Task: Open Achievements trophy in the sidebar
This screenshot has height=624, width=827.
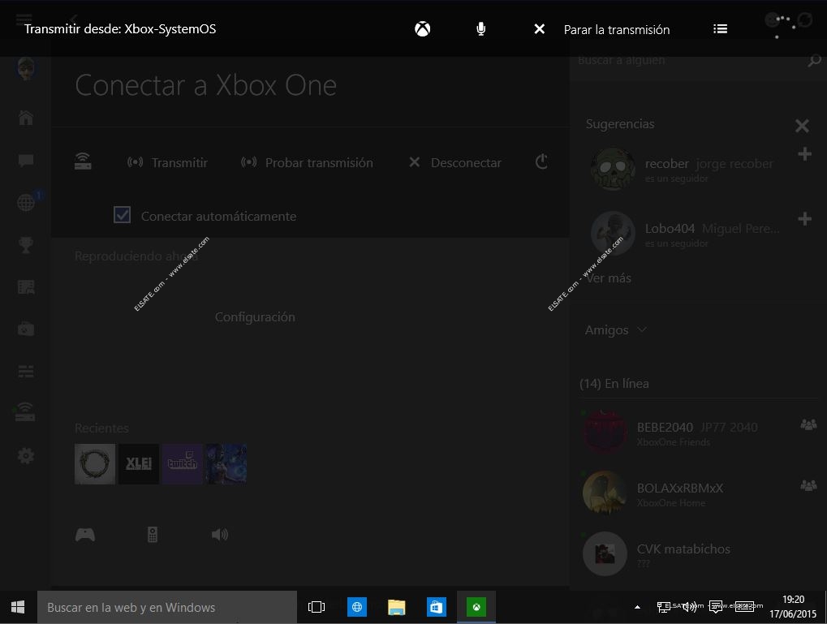Action: click(26, 245)
